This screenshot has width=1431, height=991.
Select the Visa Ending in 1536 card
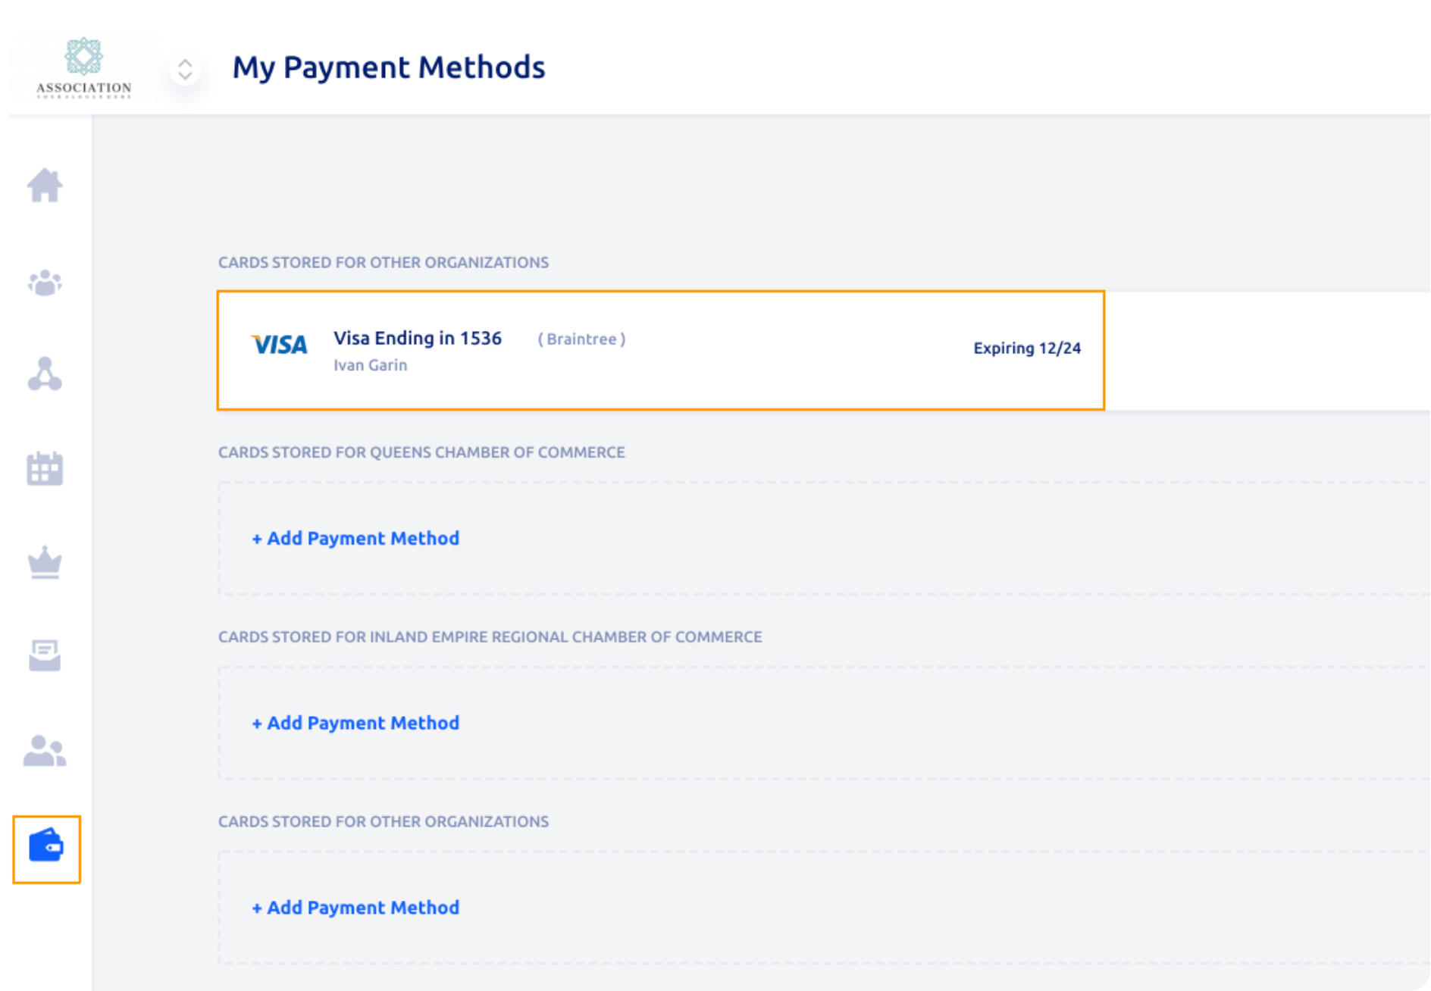661,350
